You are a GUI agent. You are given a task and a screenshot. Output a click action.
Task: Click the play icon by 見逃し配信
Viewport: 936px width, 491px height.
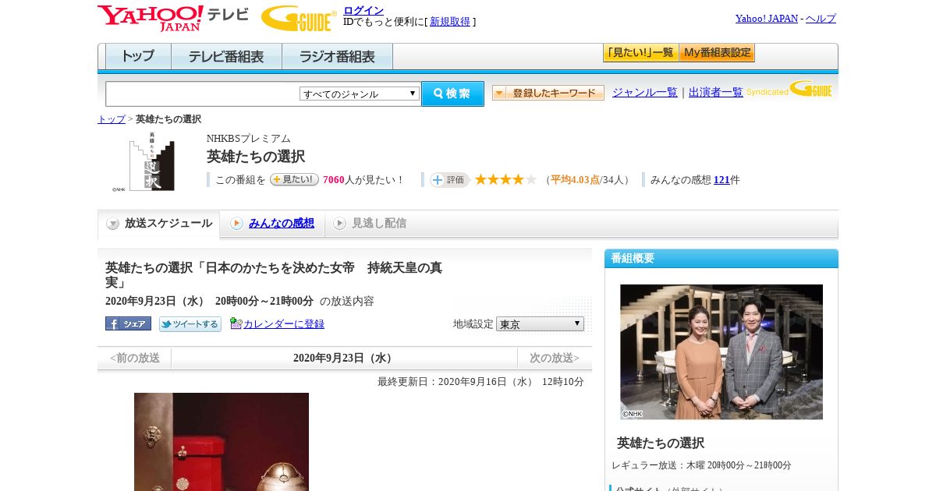point(339,224)
